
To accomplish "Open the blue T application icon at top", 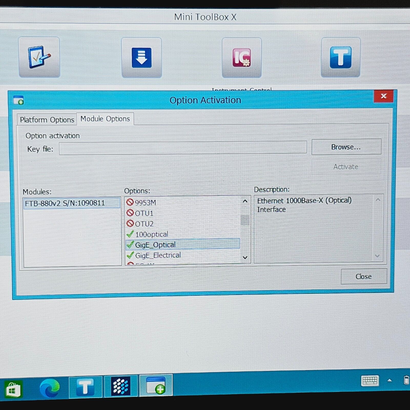I will tap(341, 57).
